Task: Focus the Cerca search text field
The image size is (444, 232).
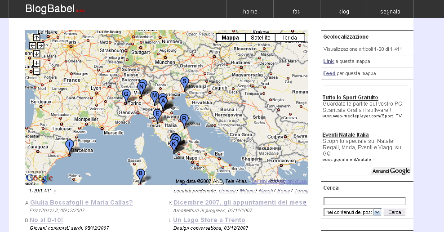Action: click(x=364, y=201)
